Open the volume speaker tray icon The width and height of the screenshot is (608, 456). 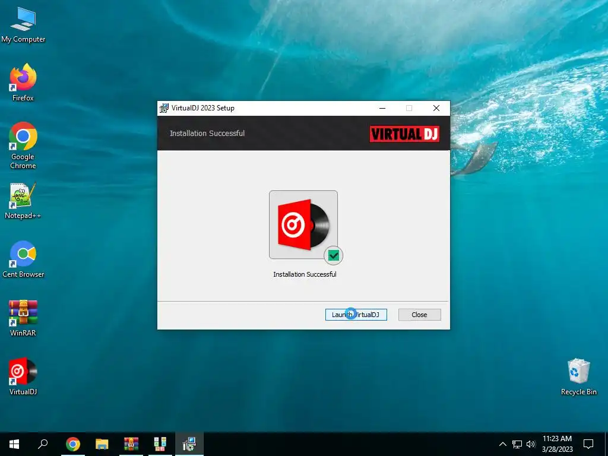click(x=531, y=444)
